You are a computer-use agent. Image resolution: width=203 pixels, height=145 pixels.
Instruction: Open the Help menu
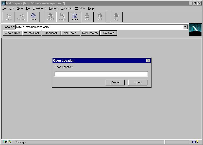tap(91, 8)
